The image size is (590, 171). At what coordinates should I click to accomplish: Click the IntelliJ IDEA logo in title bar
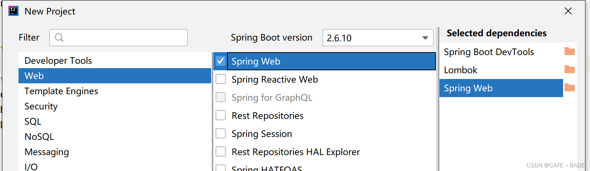pos(13,11)
